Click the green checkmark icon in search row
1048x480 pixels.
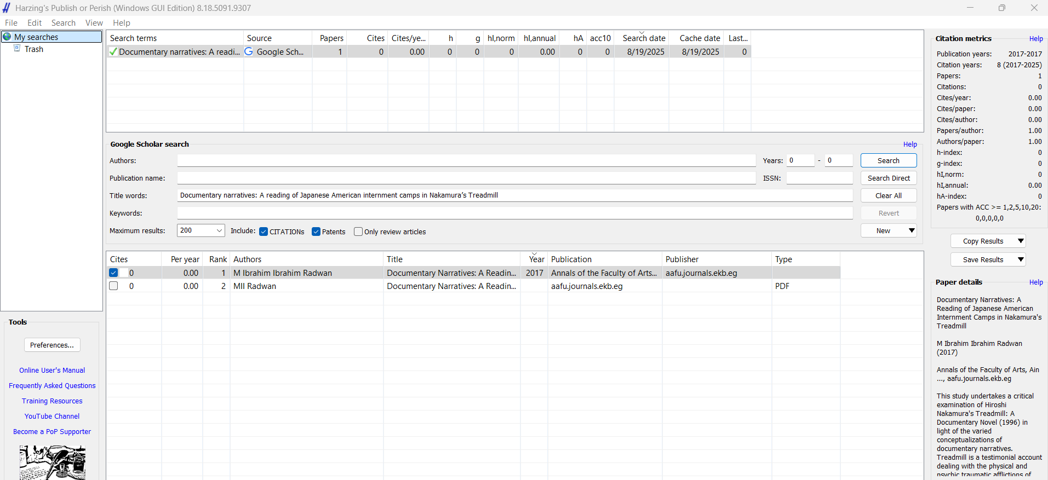click(113, 52)
